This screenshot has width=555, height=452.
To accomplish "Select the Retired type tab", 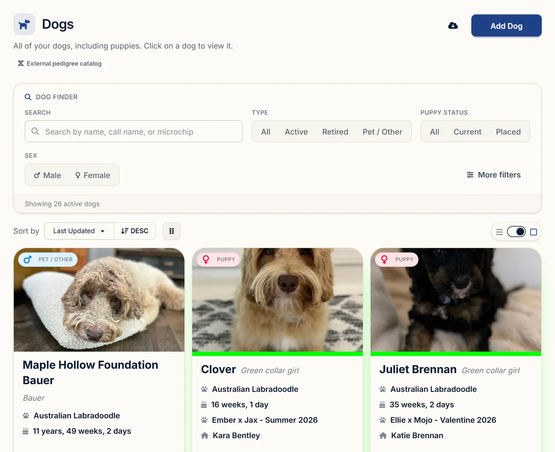I will (335, 132).
